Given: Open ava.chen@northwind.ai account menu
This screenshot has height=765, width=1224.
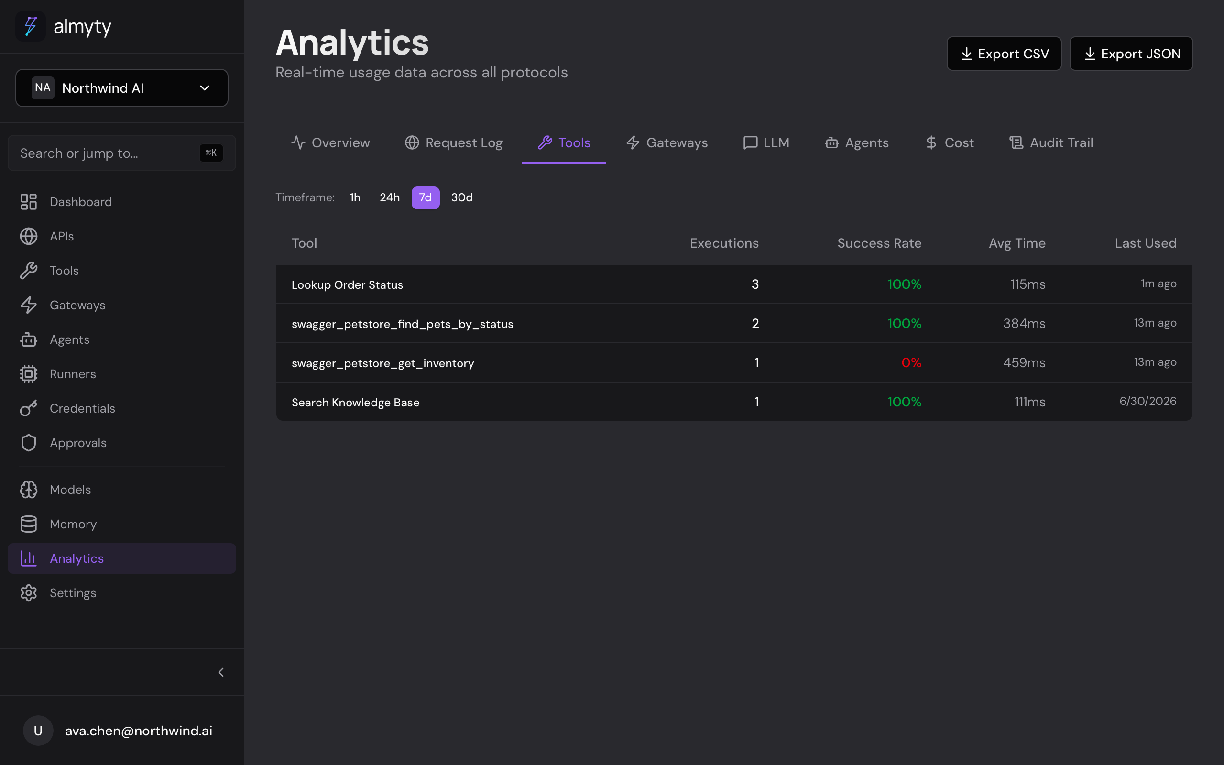Looking at the screenshot, I should coord(122,731).
